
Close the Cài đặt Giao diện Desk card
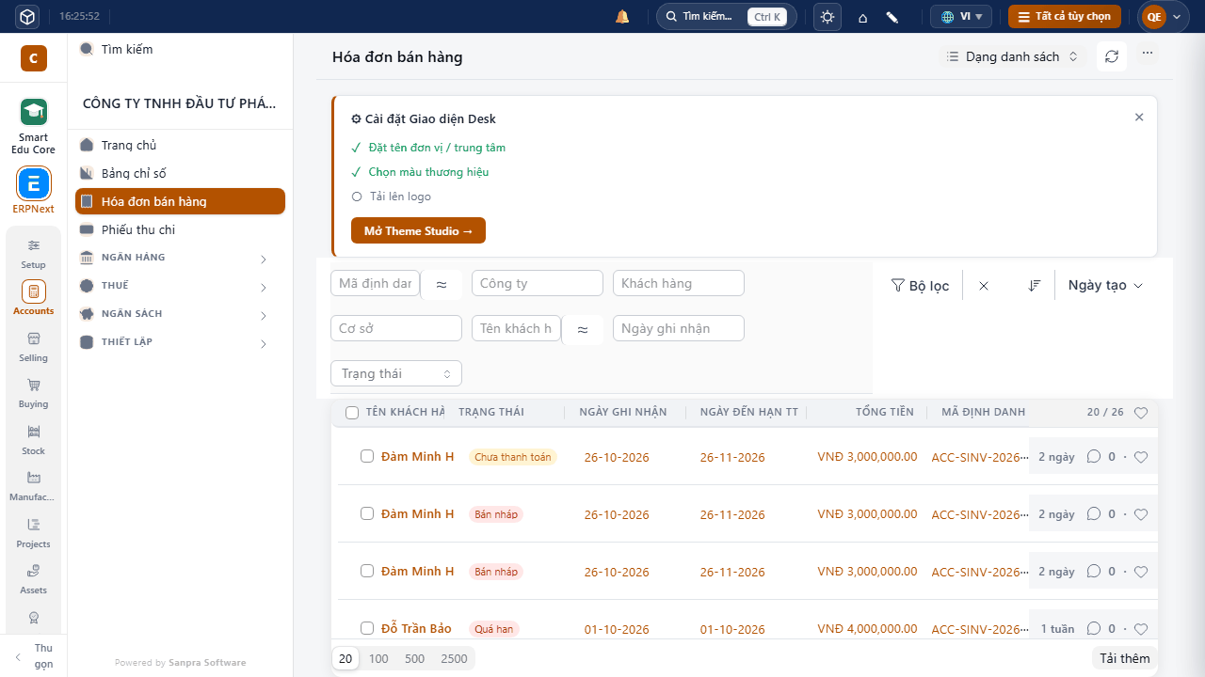pos(1139,118)
